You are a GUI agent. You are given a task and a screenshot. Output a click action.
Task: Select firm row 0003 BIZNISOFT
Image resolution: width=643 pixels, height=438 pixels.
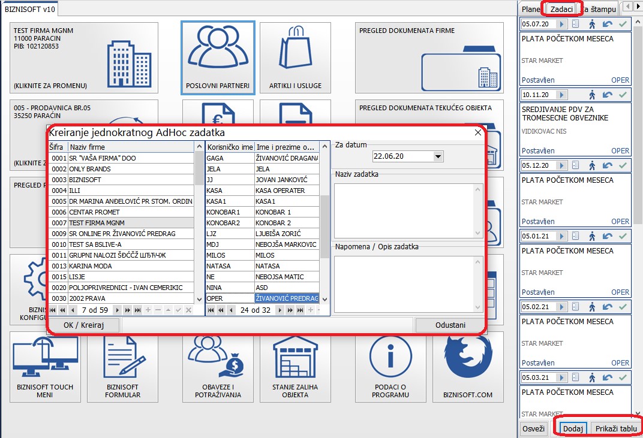tap(121, 180)
